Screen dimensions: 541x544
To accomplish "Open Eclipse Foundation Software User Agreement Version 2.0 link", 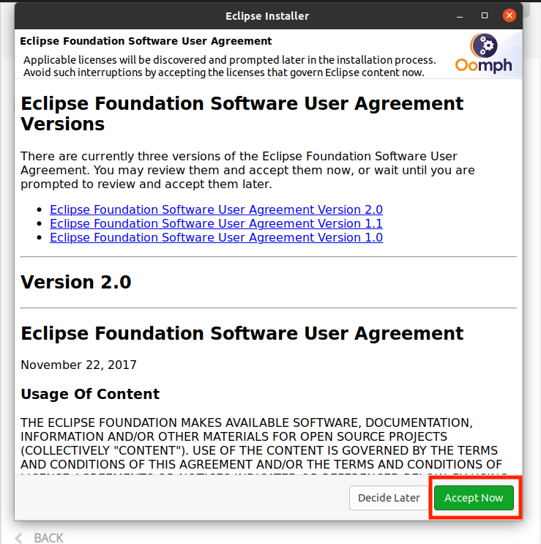I will [216, 209].
